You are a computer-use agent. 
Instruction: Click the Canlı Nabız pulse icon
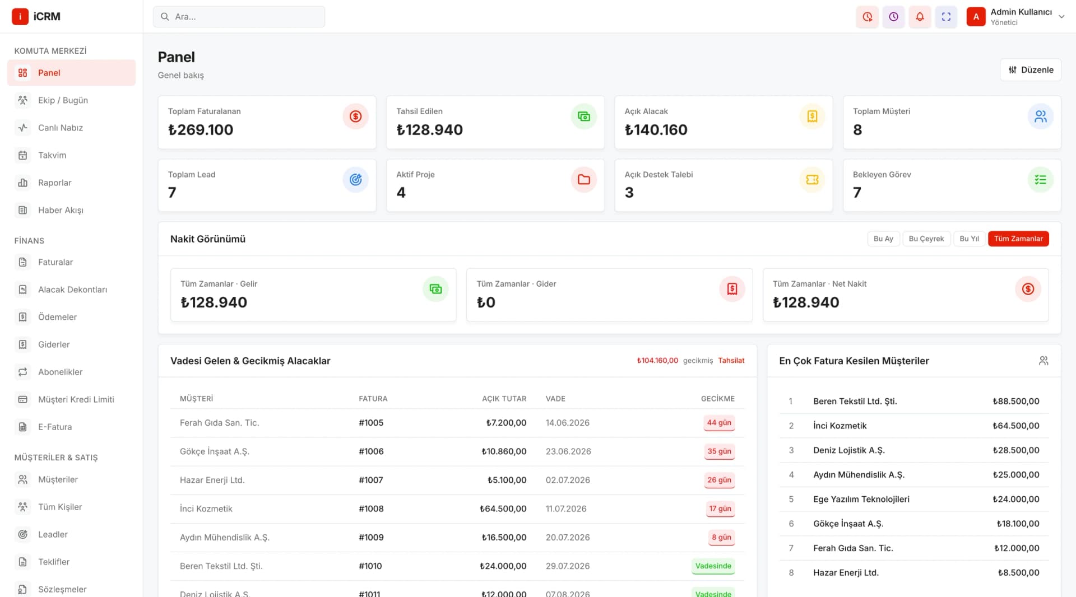[22, 128]
